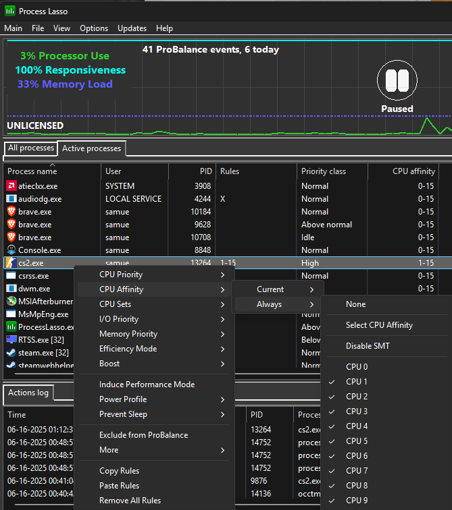Uncheck CPU 3 affinity
The width and height of the screenshot is (452, 510).
pyautogui.click(x=387, y=411)
